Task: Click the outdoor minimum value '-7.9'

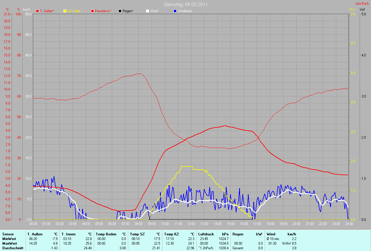Action: point(55,239)
